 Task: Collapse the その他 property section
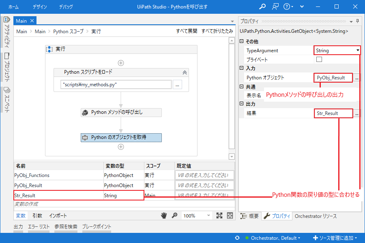[x=241, y=41]
